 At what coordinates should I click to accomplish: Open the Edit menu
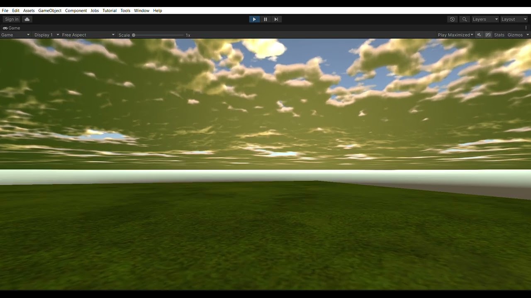16,10
